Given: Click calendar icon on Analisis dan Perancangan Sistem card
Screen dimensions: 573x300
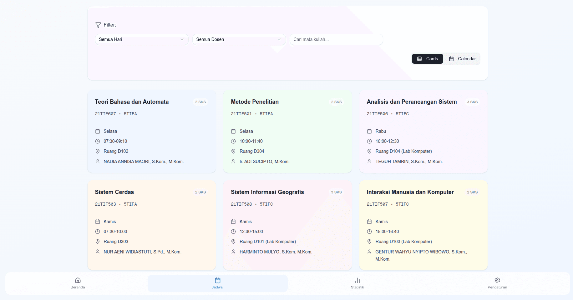Looking at the screenshot, I should tap(369, 131).
